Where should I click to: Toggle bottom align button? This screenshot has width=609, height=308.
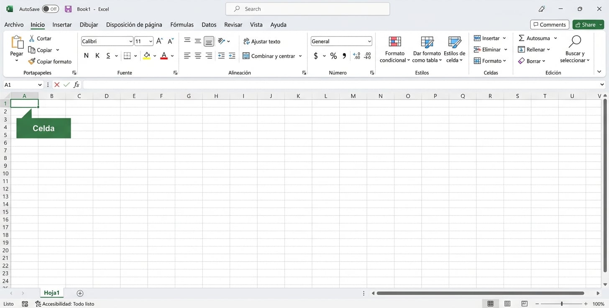click(x=209, y=41)
